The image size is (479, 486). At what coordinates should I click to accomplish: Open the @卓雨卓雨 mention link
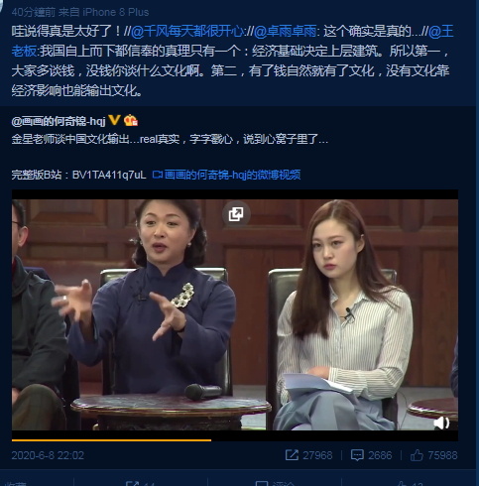coord(285,32)
